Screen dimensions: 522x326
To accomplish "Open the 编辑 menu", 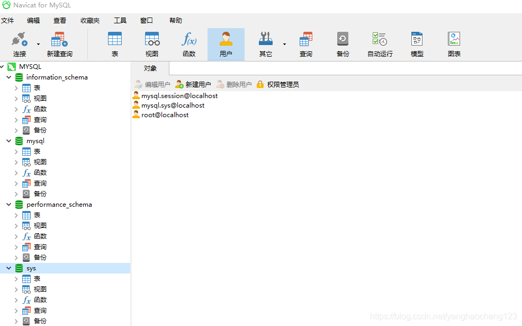I will tap(33, 21).
